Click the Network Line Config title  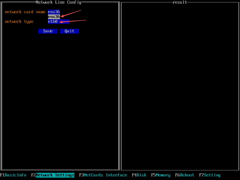(x=58, y=2)
